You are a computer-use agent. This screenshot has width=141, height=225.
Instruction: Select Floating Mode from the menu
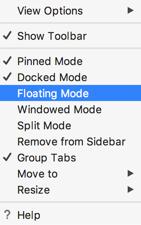pyautogui.click(x=70, y=93)
